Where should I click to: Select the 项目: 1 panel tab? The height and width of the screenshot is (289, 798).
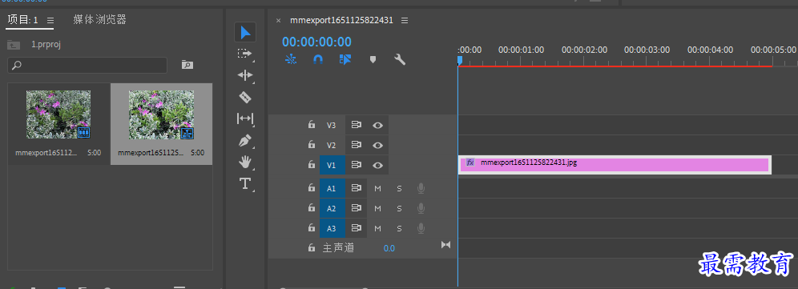23,20
